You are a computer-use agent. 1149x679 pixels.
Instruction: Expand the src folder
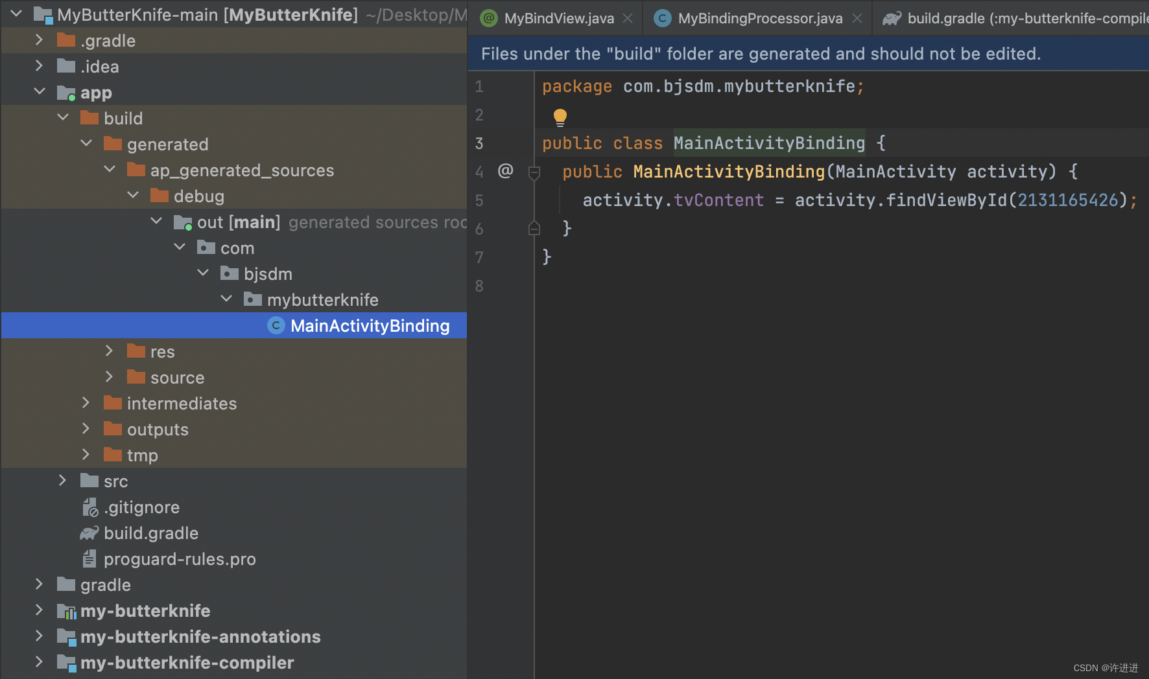pos(62,480)
